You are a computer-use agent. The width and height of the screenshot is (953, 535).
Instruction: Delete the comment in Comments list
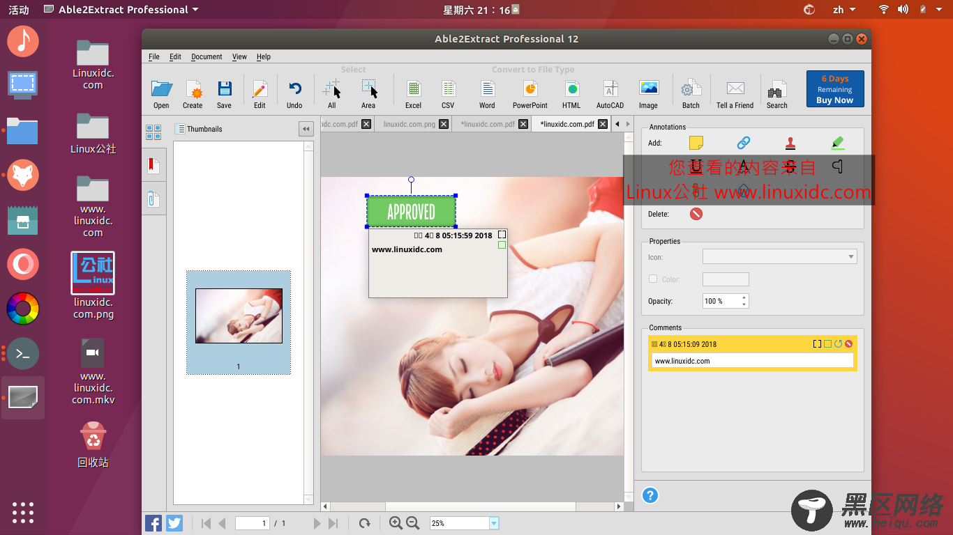pos(849,344)
